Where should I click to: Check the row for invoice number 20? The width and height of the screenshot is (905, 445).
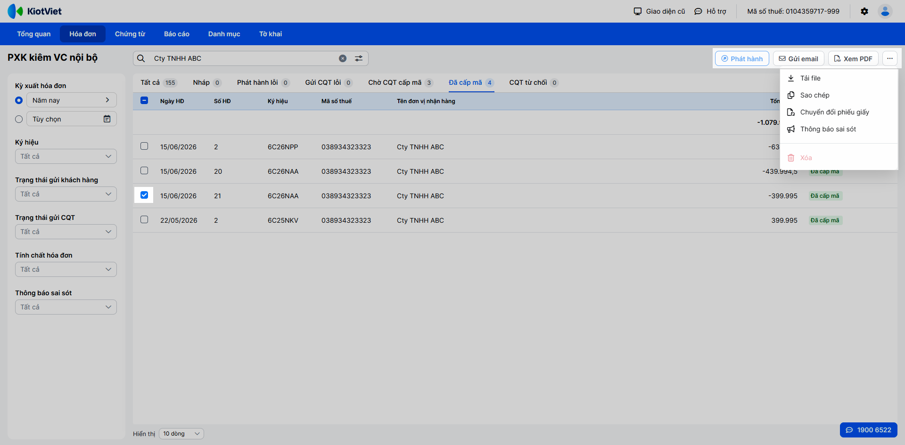tap(144, 170)
